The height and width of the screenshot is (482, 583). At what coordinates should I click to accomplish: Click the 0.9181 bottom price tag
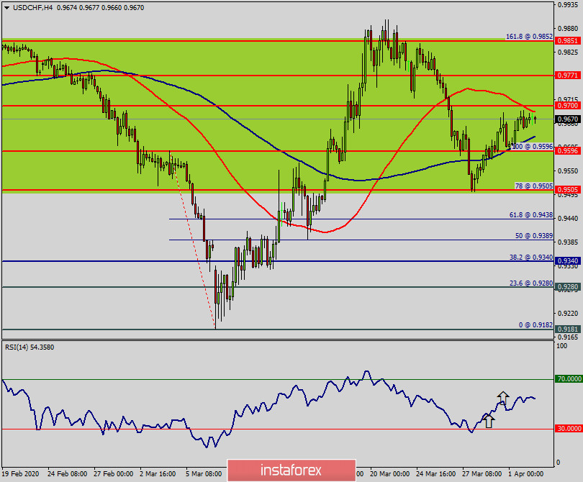[568, 329]
